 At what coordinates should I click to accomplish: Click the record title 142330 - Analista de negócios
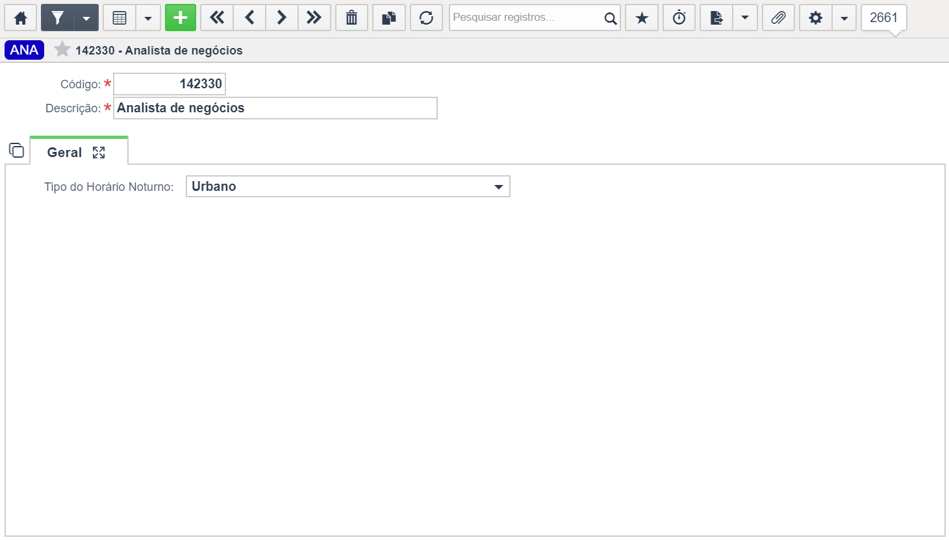(x=159, y=51)
